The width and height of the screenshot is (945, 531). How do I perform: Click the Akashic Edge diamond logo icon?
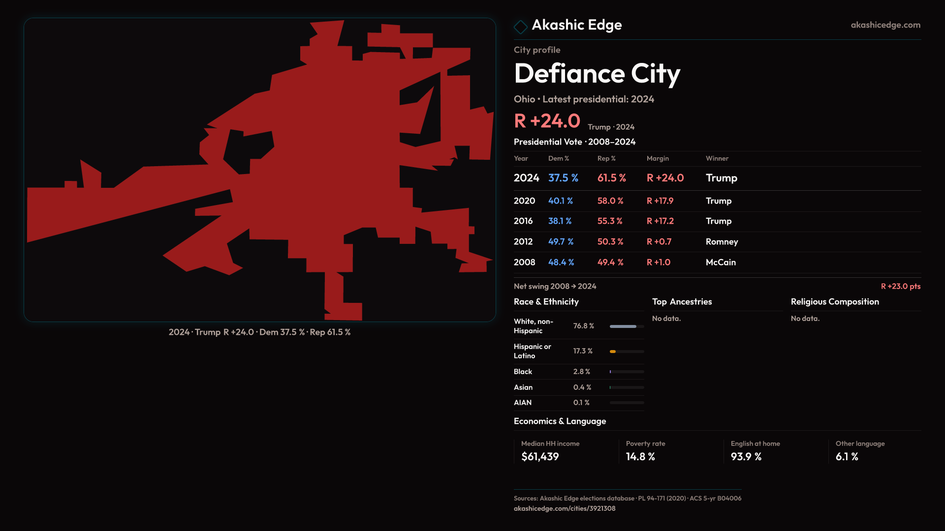(520, 27)
